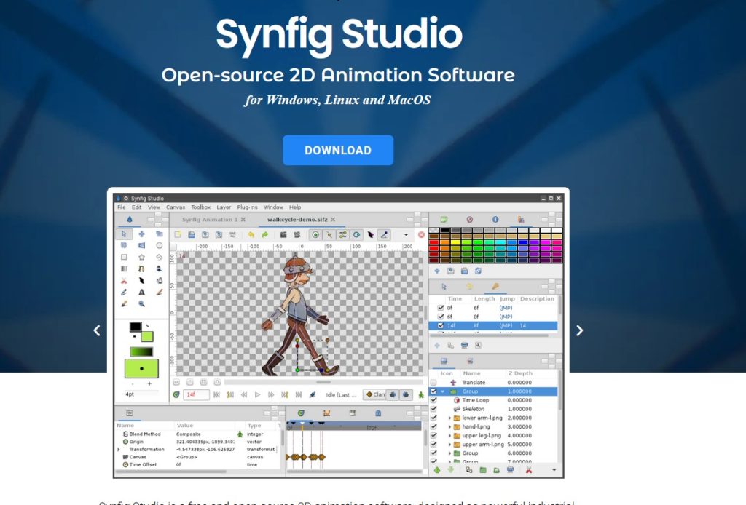746x505 pixels.
Task: Open the layers panel bottom dropdown arrow
Action: pos(554,470)
